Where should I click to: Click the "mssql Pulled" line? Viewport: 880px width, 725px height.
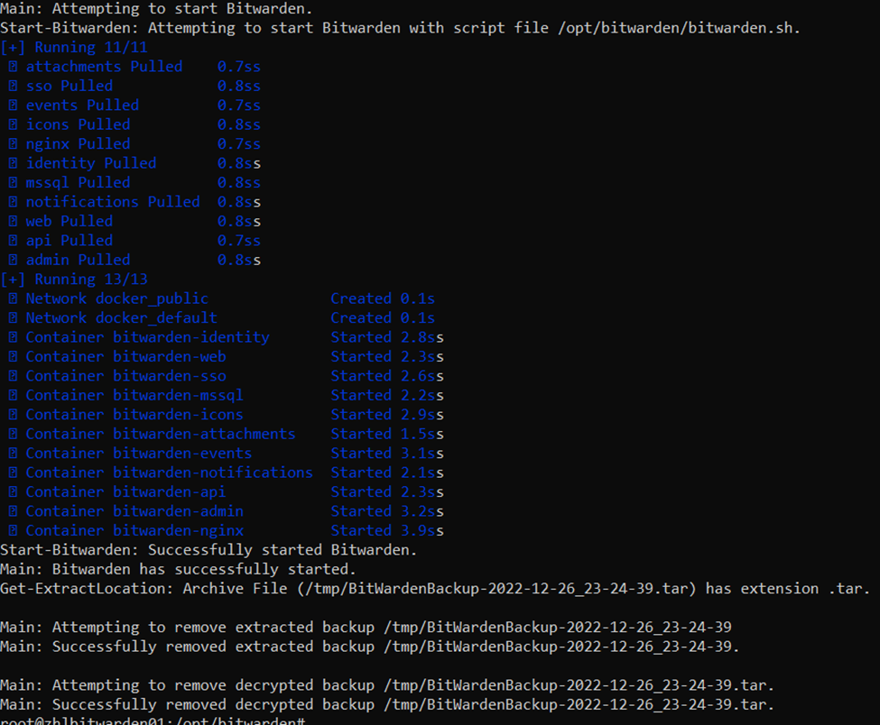point(134,183)
